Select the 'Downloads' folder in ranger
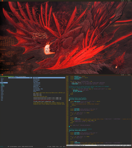Viewport: 132px width, 148px height. coord(36,80)
